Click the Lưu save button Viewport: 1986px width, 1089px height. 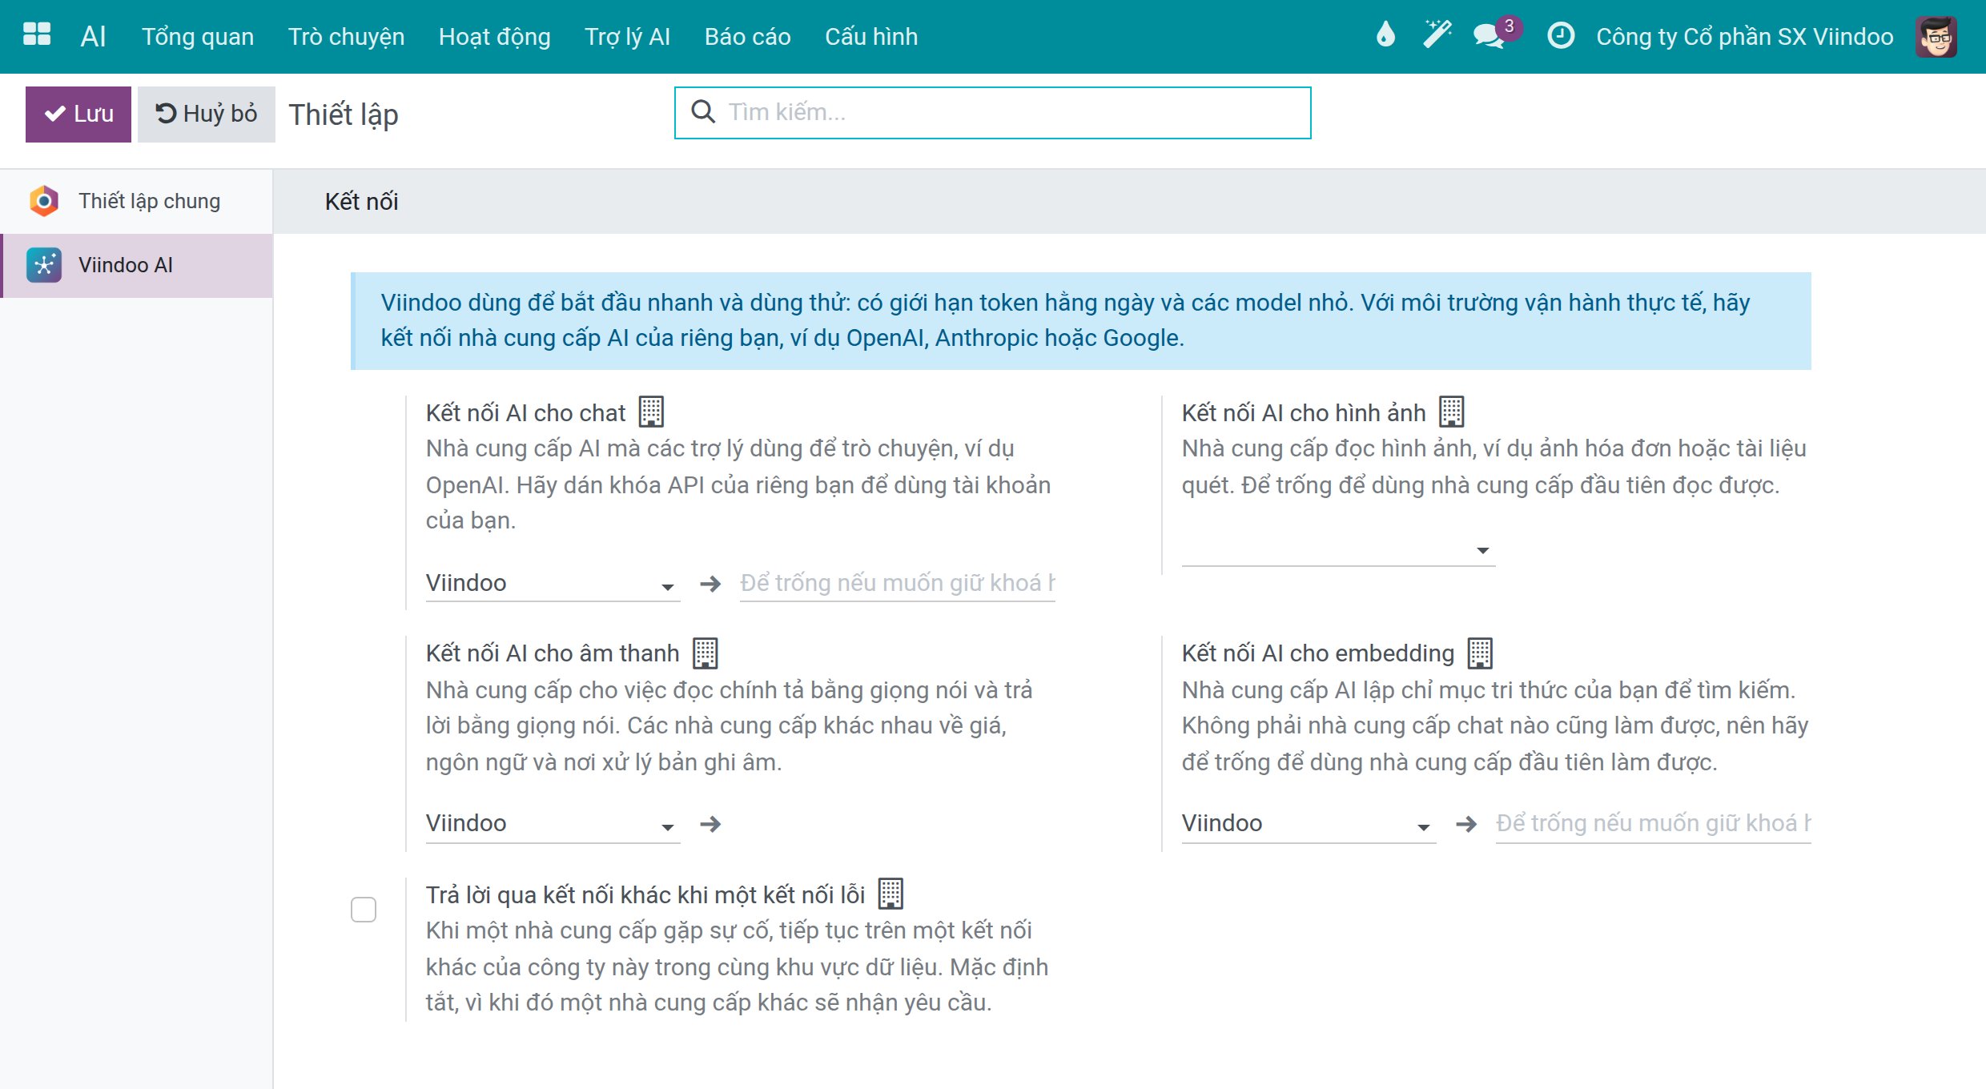(x=78, y=114)
